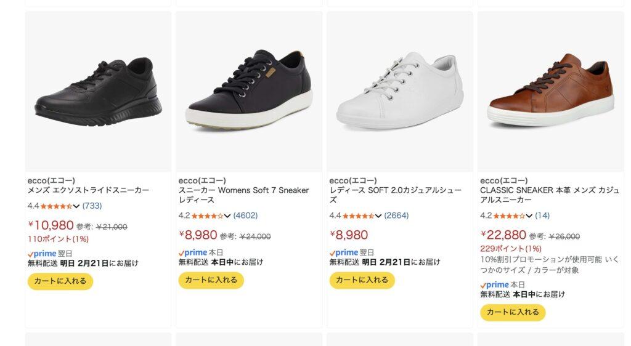Screen dimensions: 631x346
Task: Open the 2664 reviews link
Action: coord(396,215)
